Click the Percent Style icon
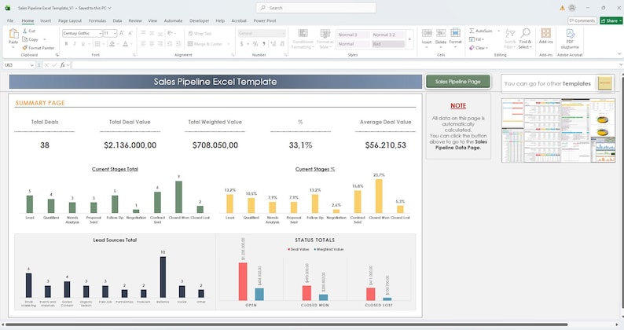 pos(255,44)
